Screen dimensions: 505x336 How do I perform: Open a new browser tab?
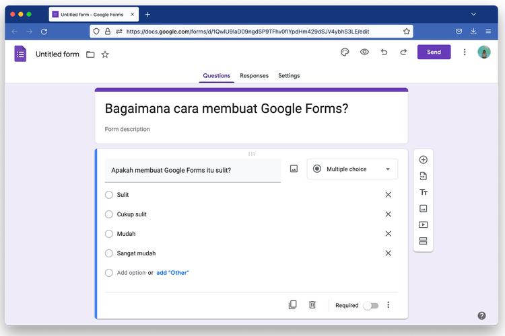(147, 15)
